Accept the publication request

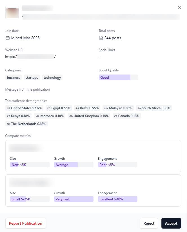click(171, 223)
